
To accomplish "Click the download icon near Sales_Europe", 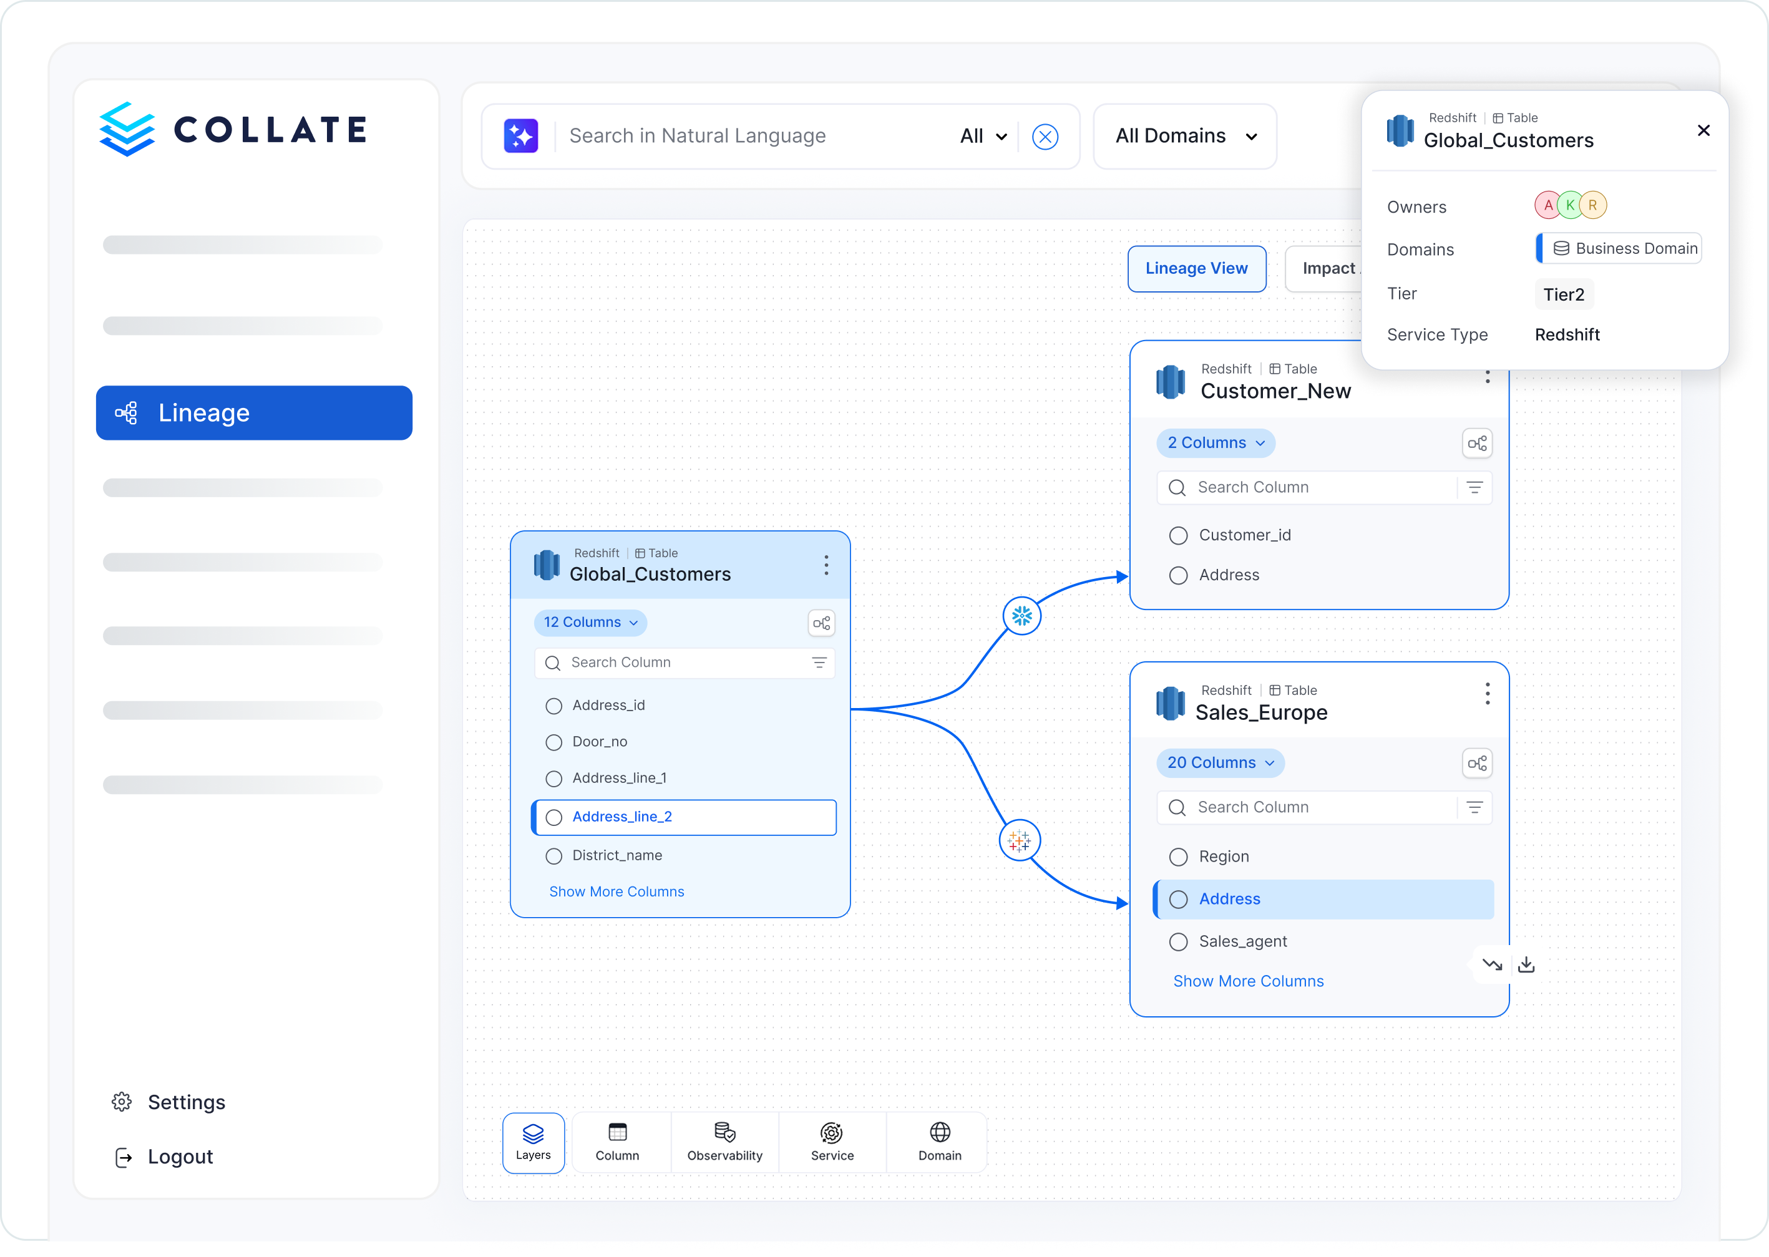I will [x=1526, y=964].
